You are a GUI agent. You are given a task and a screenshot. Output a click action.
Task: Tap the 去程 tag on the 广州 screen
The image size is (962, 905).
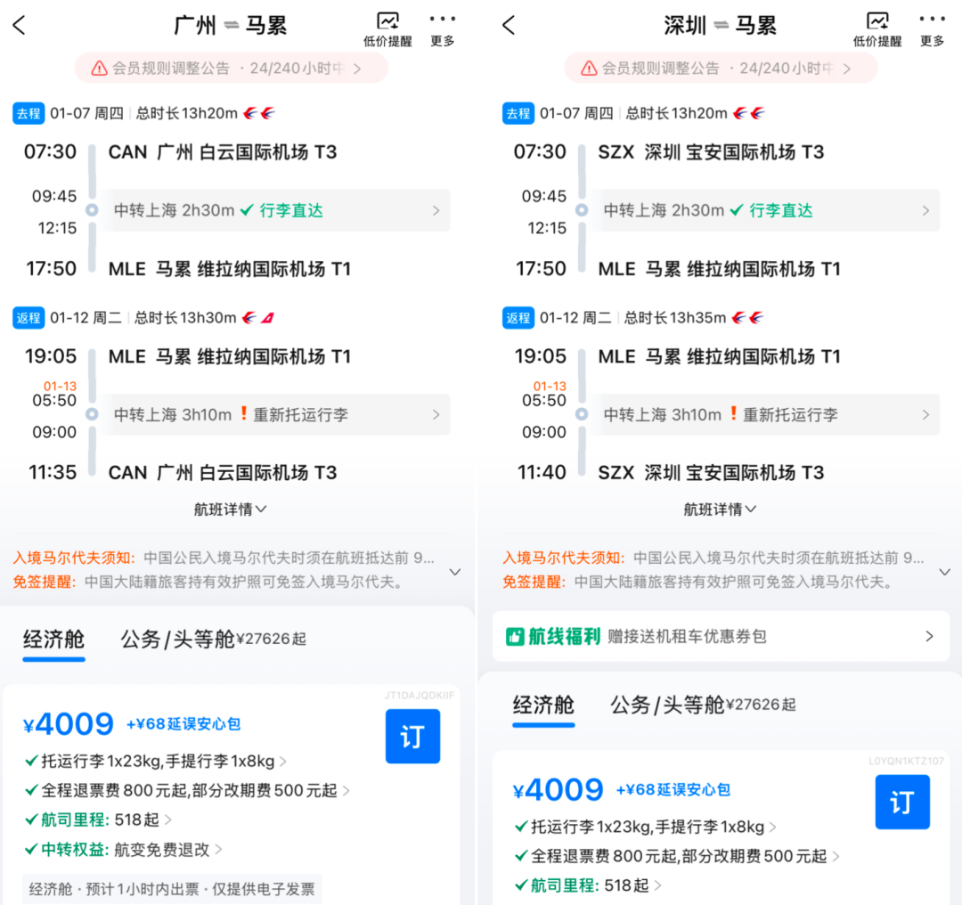(29, 113)
